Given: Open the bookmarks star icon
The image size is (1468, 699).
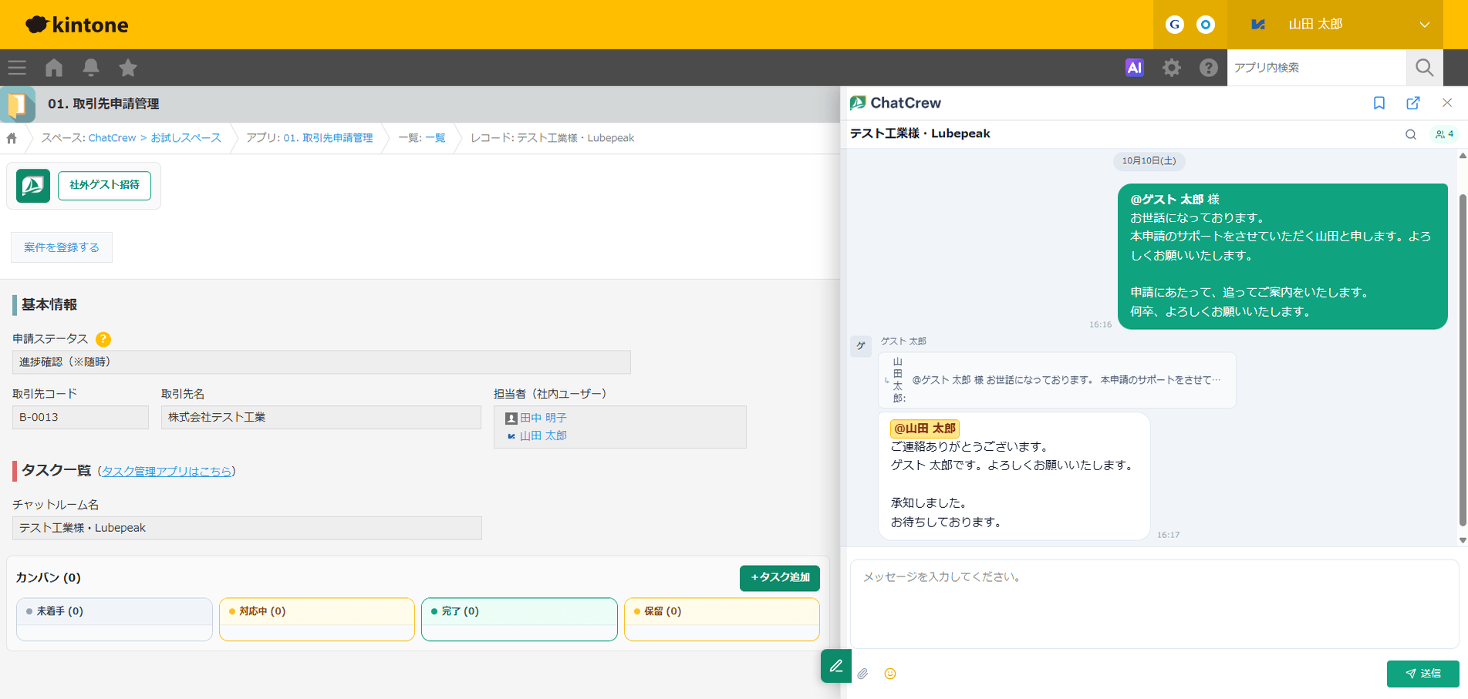Looking at the screenshot, I should click(x=128, y=68).
